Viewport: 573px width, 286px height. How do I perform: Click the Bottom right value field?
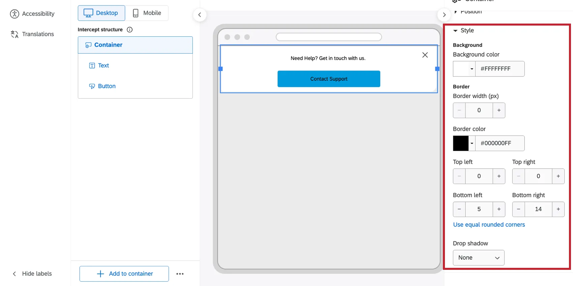tap(538, 209)
